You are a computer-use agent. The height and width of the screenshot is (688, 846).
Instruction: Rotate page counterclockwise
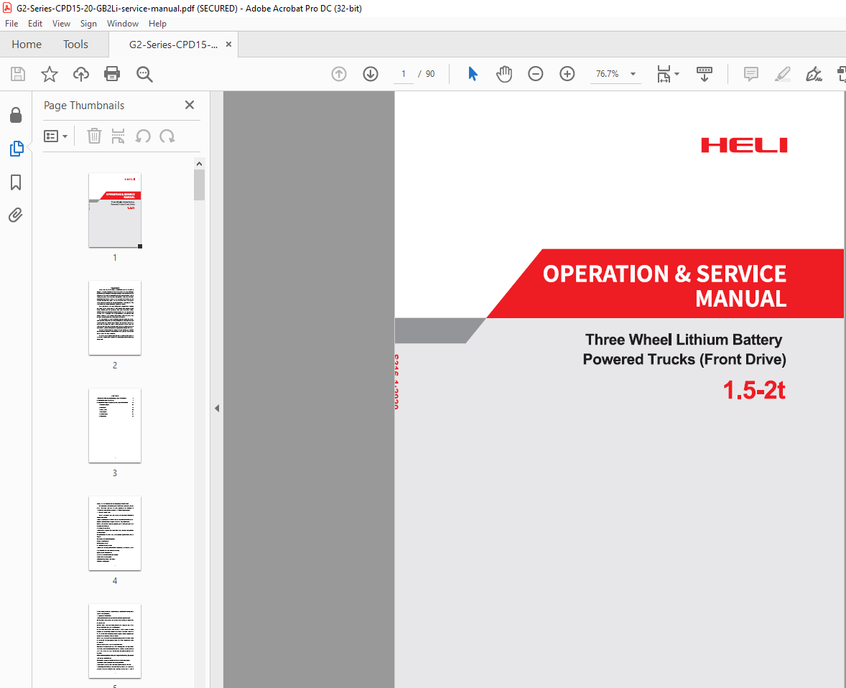[x=143, y=136]
